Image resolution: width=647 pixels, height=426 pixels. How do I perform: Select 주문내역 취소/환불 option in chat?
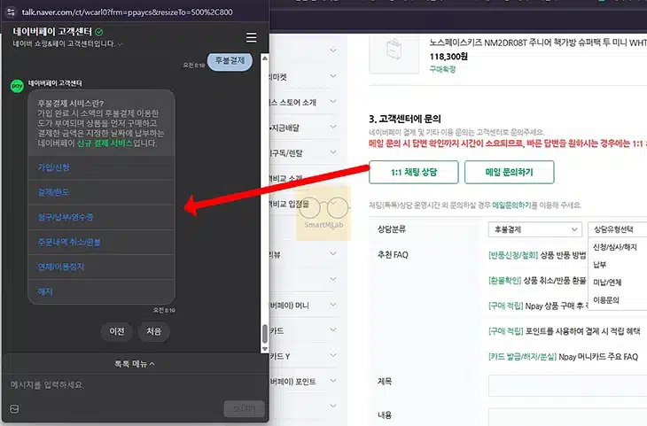101,242
